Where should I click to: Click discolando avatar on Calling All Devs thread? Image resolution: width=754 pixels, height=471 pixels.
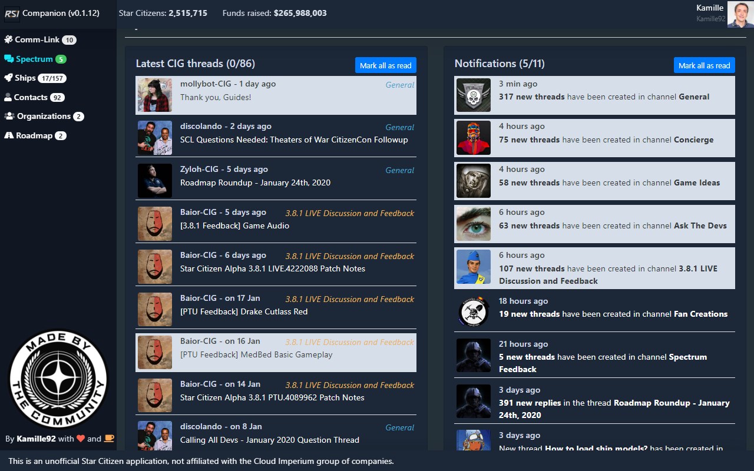click(155, 436)
